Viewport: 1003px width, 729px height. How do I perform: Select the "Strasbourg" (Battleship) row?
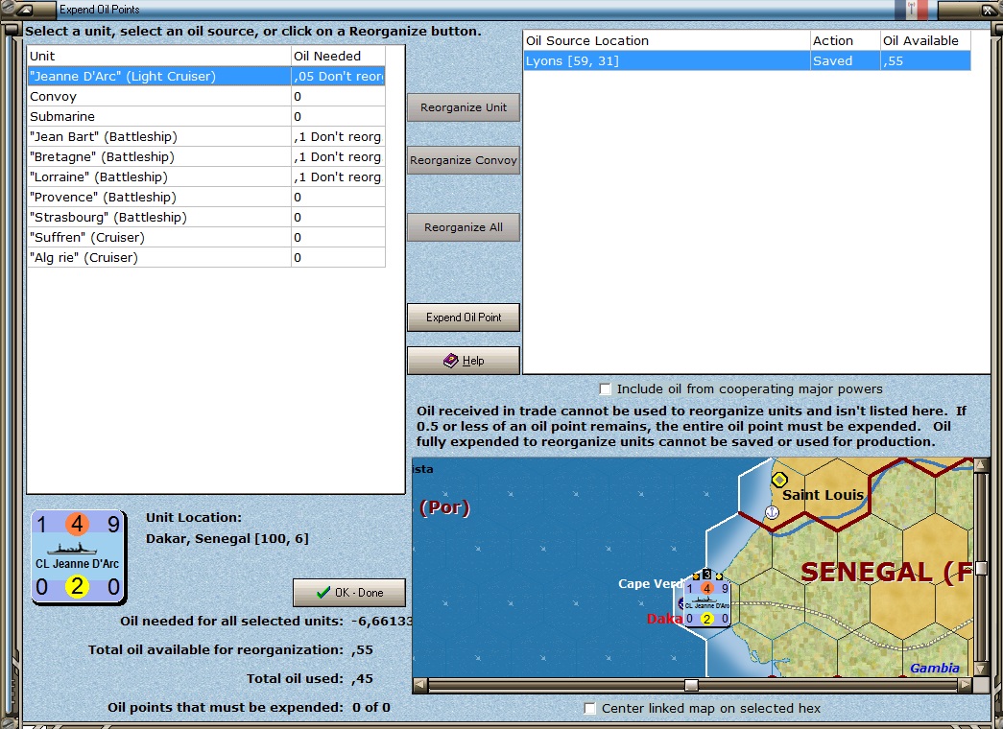pyautogui.click(x=206, y=218)
